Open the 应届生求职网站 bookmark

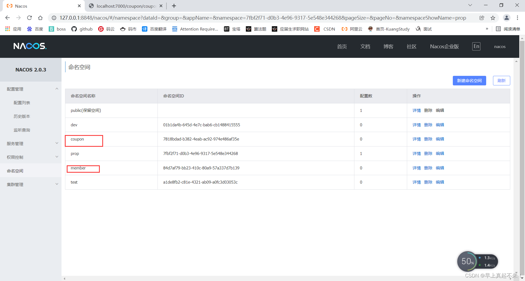[290, 29]
